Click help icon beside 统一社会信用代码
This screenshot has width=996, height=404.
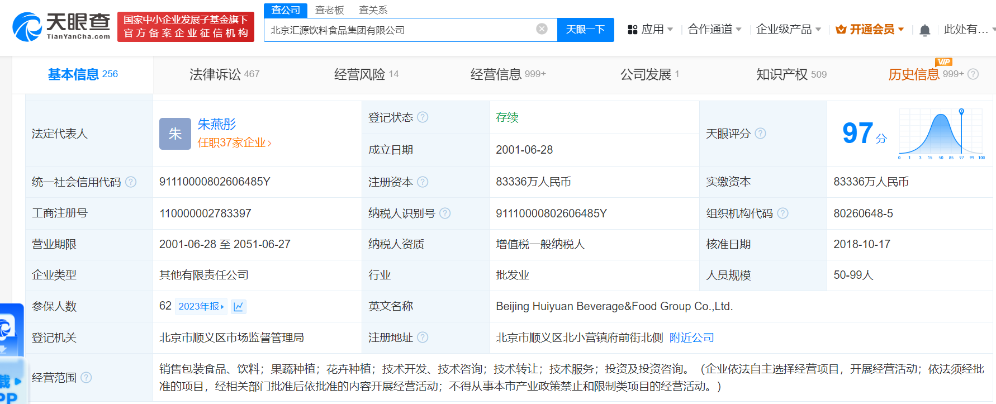pyautogui.click(x=131, y=182)
